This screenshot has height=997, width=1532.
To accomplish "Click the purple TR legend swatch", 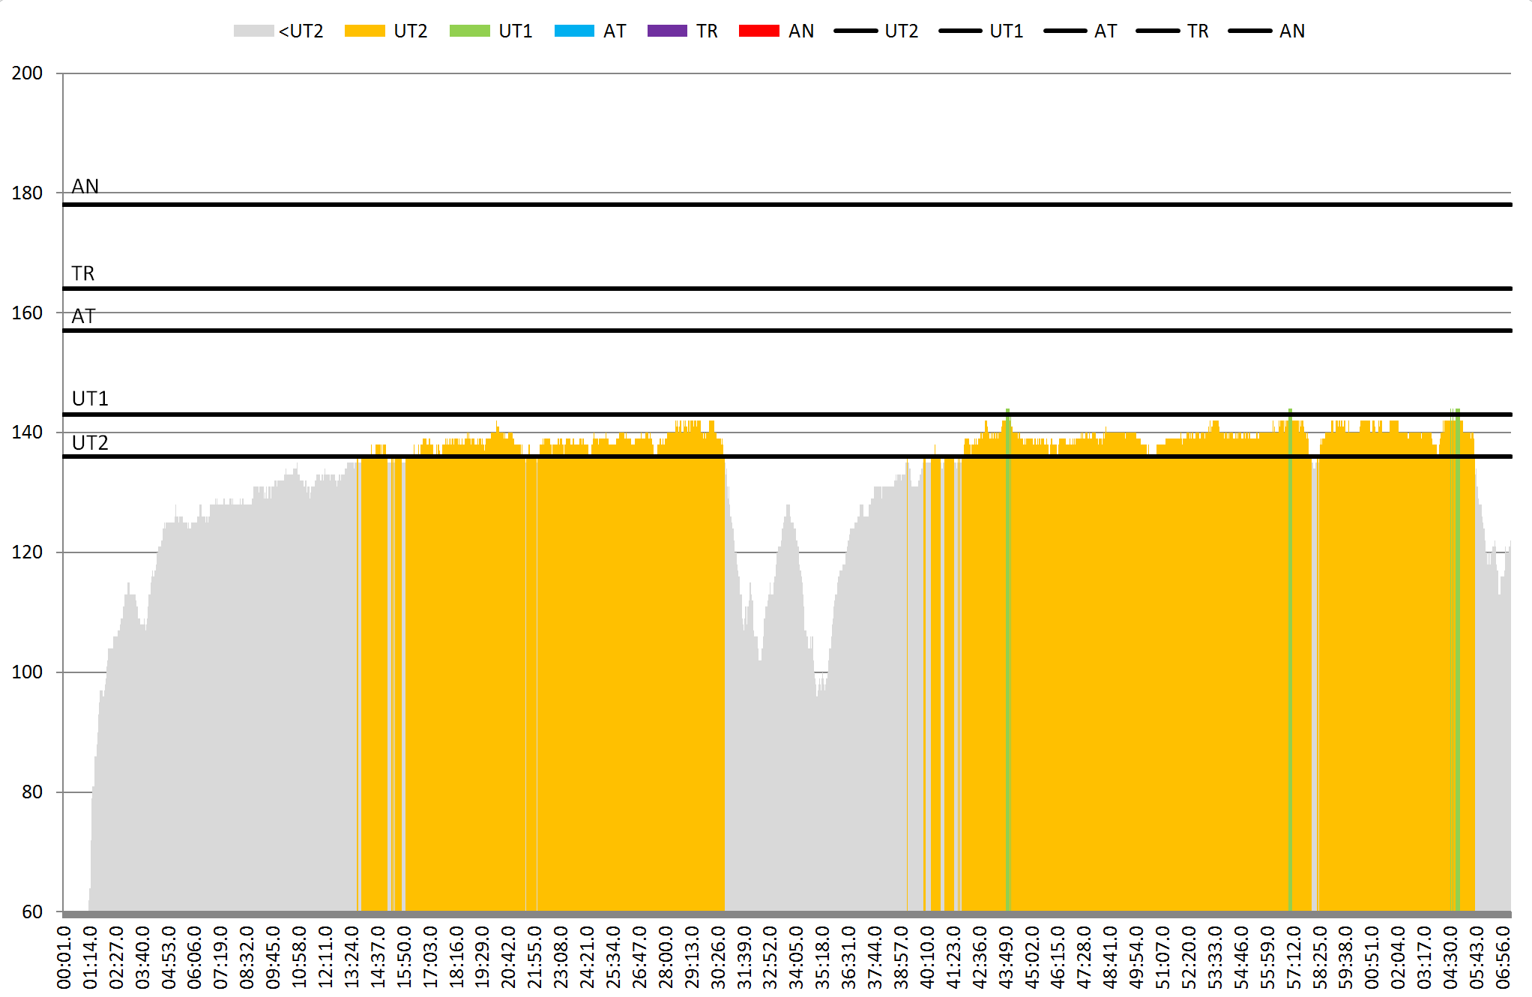I will pos(666,31).
